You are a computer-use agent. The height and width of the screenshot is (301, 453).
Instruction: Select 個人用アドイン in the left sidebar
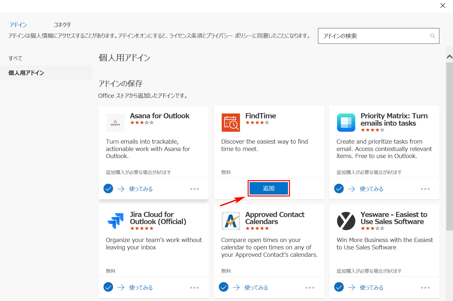click(46, 73)
